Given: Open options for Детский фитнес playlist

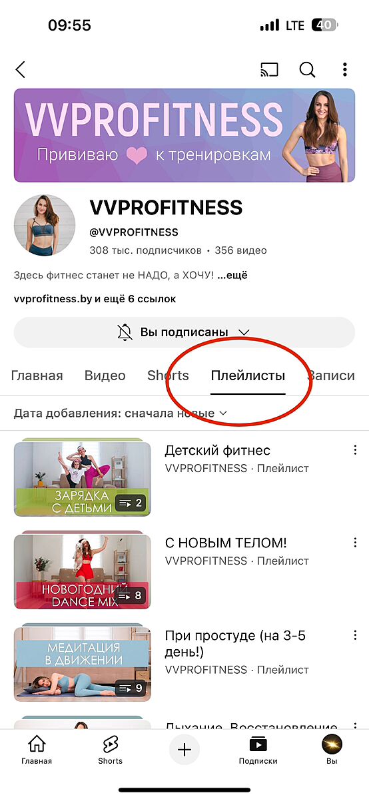Looking at the screenshot, I should (x=355, y=451).
